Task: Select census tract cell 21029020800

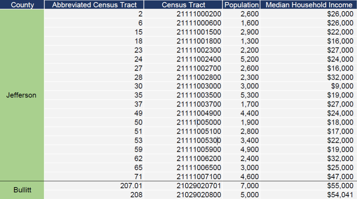Action: click(199, 195)
